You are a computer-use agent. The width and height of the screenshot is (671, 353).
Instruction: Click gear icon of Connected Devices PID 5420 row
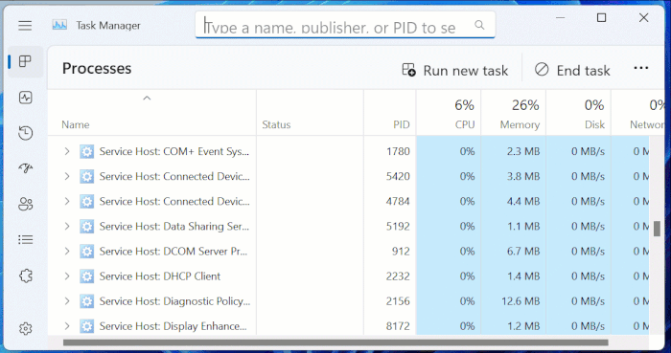tap(87, 177)
